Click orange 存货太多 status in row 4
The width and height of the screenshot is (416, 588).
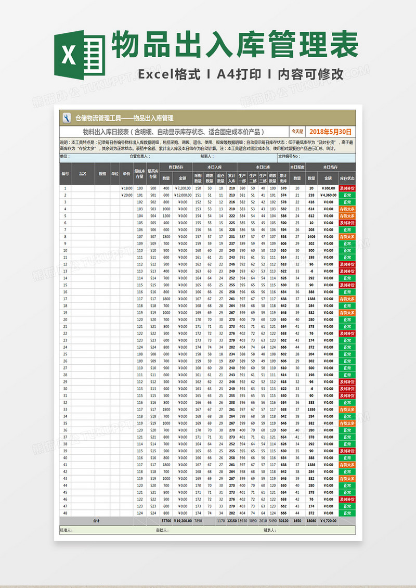347,209
